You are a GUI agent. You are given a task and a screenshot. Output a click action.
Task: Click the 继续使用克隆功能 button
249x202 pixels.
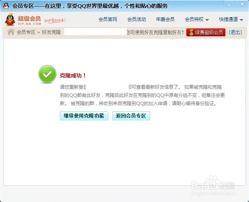point(84,116)
